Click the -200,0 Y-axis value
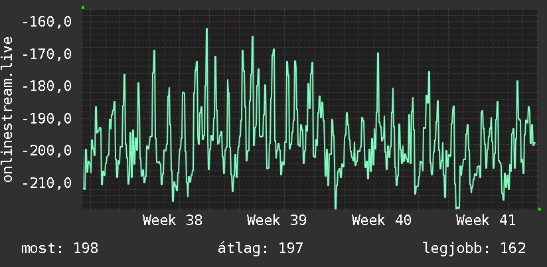The height and width of the screenshot is (267, 547). (46, 150)
